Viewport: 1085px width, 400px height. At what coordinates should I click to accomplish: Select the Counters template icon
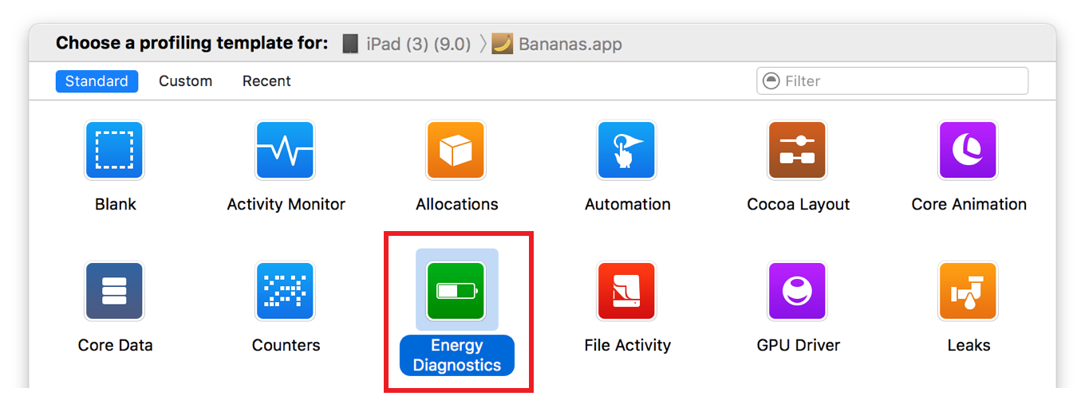pyautogui.click(x=285, y=291)
